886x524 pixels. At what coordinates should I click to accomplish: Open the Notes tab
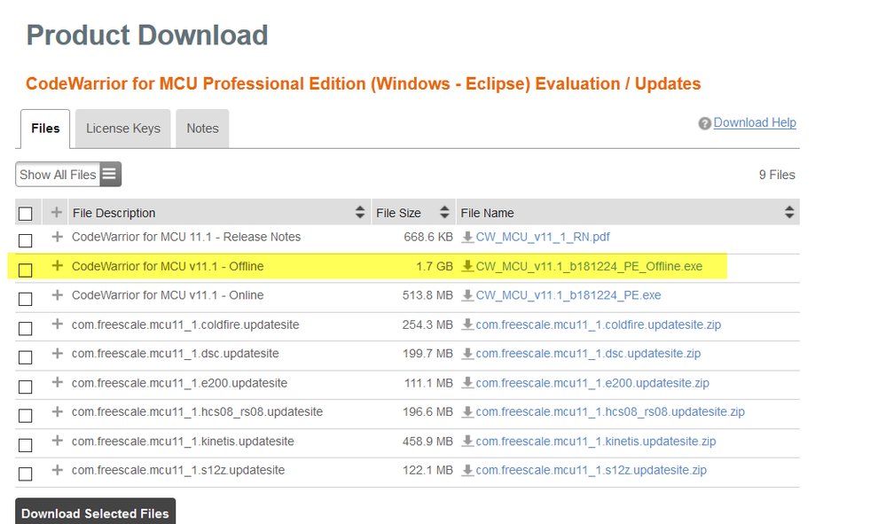click(202, 129)
